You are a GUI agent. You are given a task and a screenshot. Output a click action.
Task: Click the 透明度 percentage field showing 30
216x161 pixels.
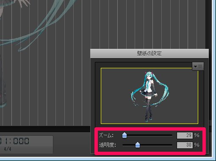click(185, 145)
